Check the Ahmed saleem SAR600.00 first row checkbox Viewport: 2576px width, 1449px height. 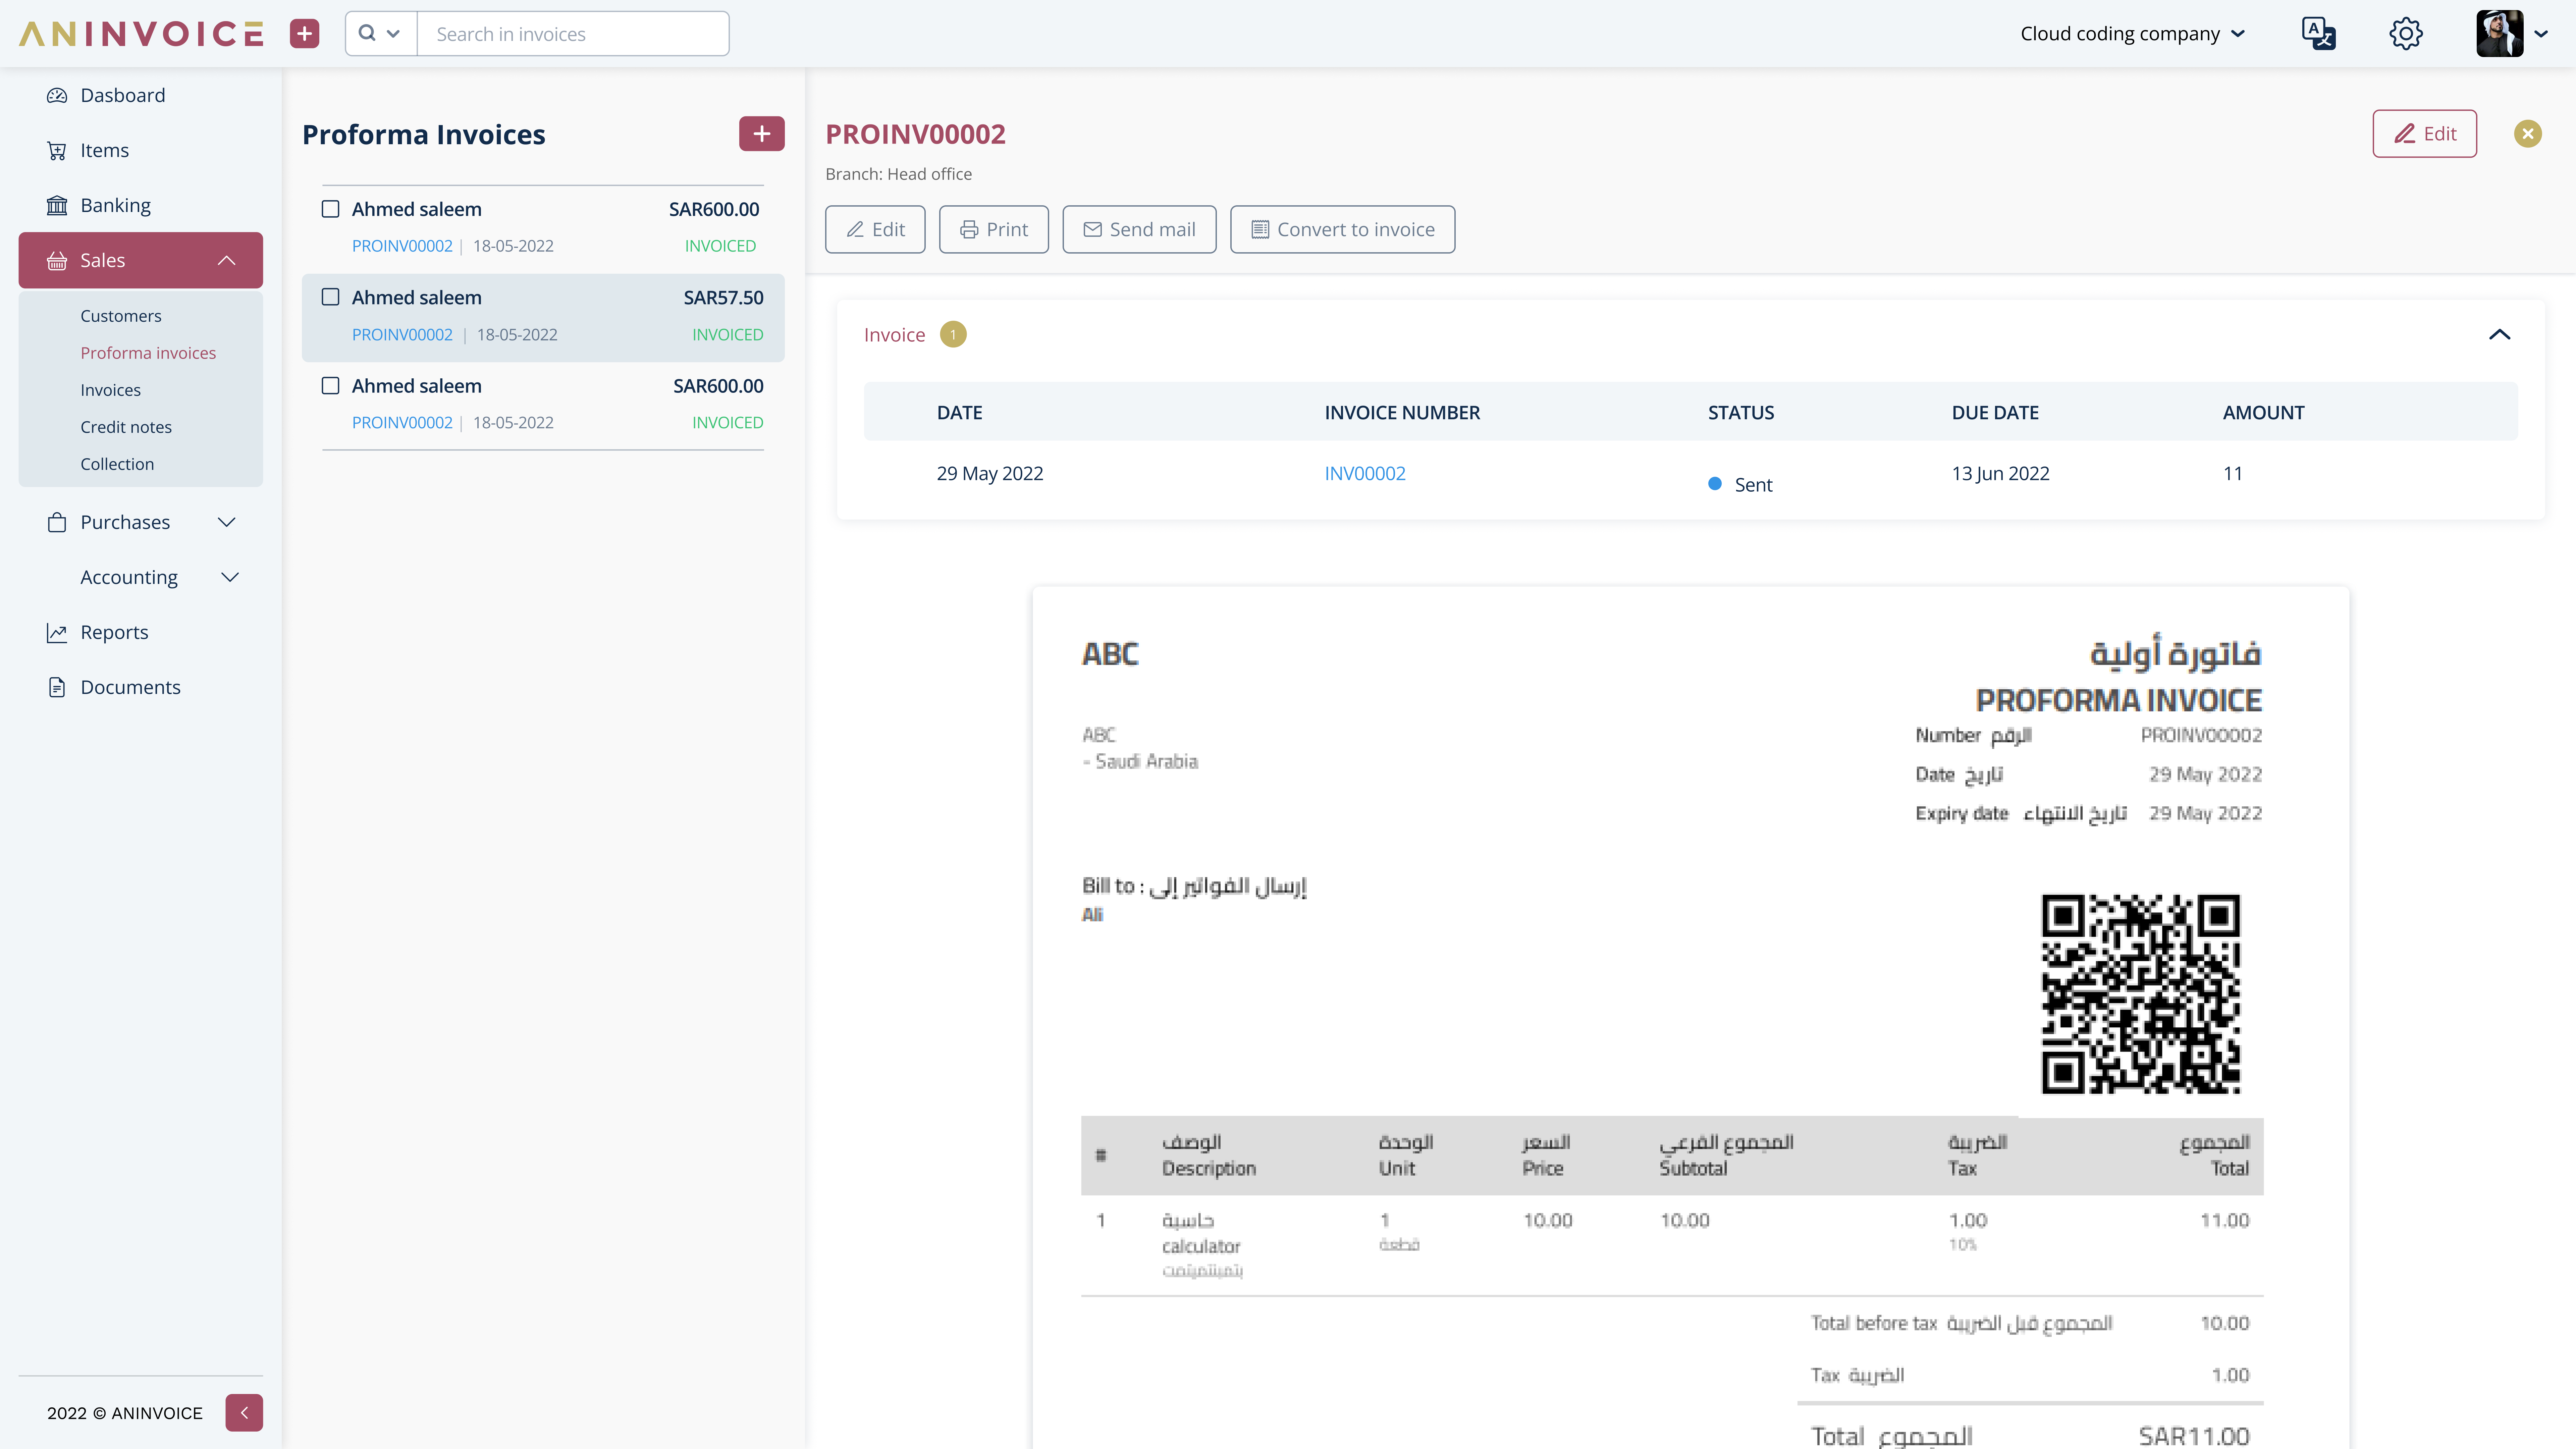pos(330,209)
